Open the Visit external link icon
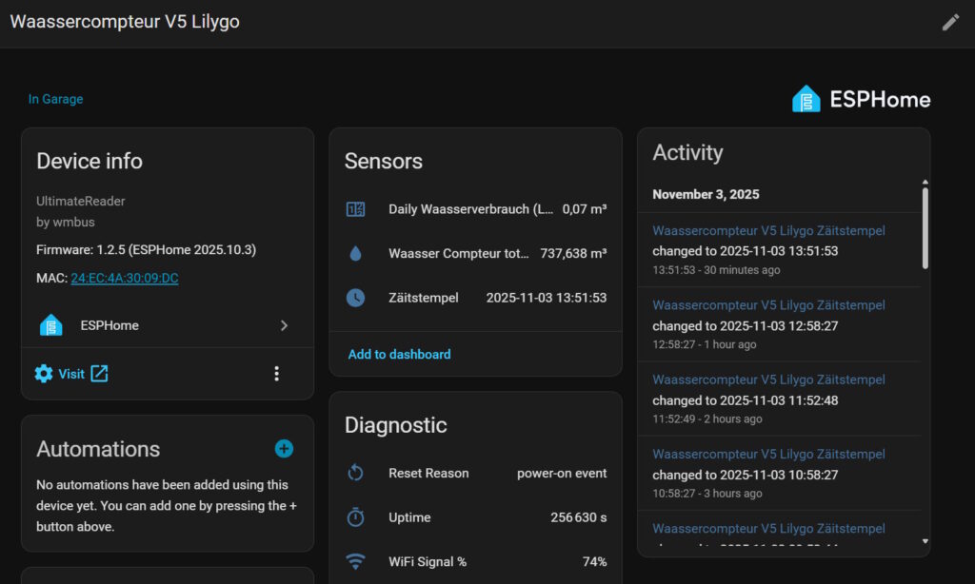This screenshot has width=975, height=584. coord(99,374)
